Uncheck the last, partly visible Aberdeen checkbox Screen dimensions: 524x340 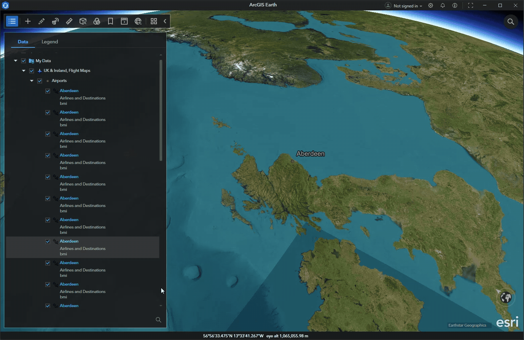coord(48,306)
